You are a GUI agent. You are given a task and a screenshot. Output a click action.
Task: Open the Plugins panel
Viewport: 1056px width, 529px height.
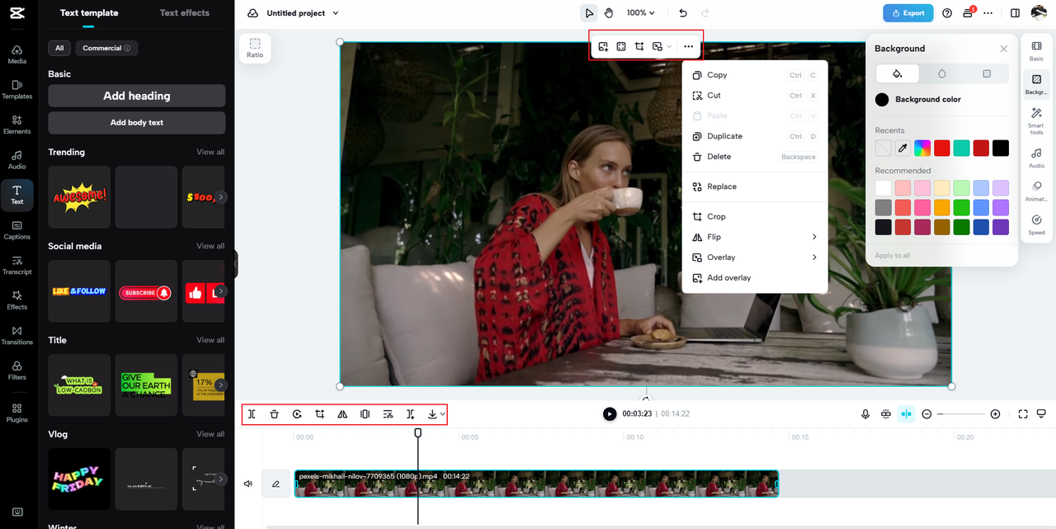[x=16, y=413]
